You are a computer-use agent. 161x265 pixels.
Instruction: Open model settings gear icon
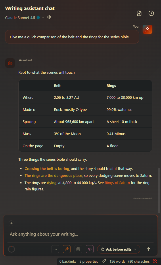(x=49, y=17)
